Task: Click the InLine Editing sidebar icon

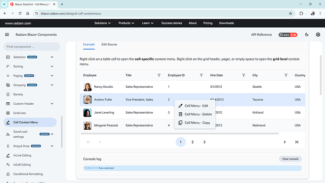Action: coord(8,155)
